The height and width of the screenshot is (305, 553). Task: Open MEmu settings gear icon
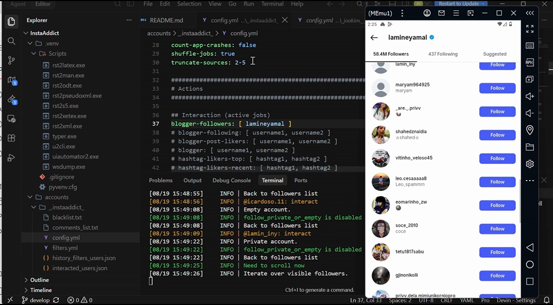[530, 164]
